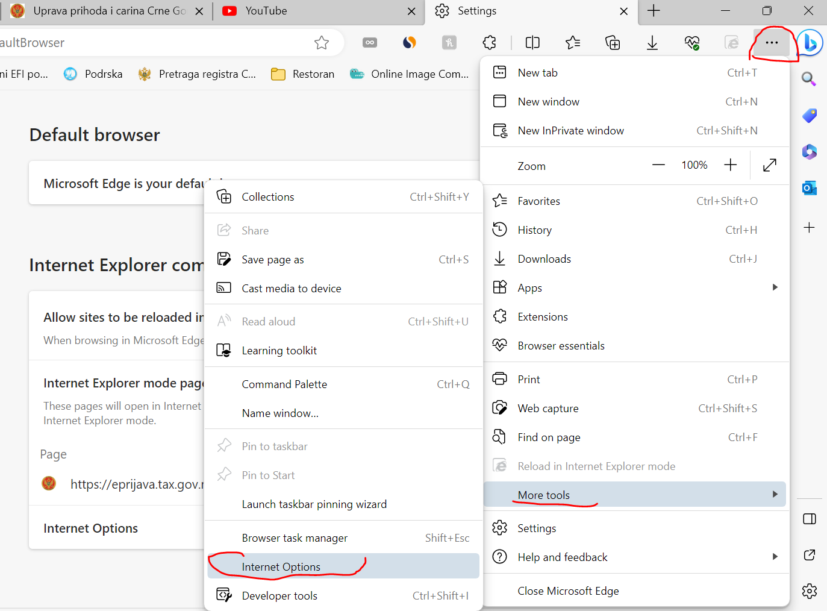827x611 pixels.
Task: Click Internet Options on the settings page
Action: pos(91,528)
